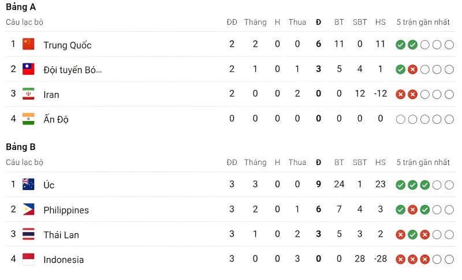This screenshot has width=462, height=280.
Task: Open the Trung Quốc team link
Action: coord(68,46)
